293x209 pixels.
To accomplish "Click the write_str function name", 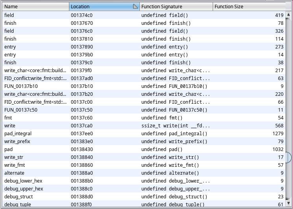I will (x=14, y=157).
